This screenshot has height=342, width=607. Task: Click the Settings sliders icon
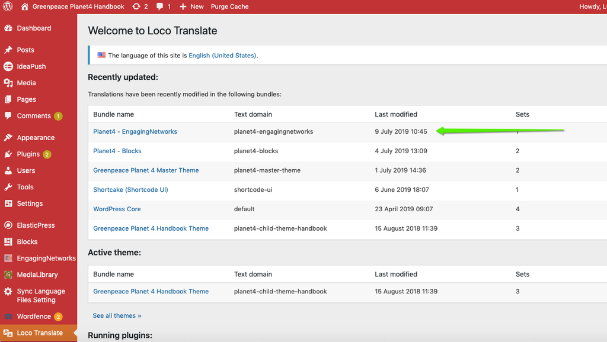pos(8,204)
